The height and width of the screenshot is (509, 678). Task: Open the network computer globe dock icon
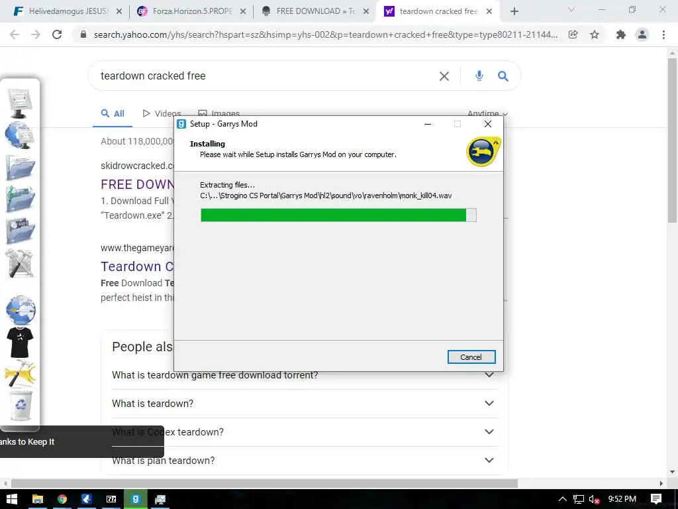point(19,135)
